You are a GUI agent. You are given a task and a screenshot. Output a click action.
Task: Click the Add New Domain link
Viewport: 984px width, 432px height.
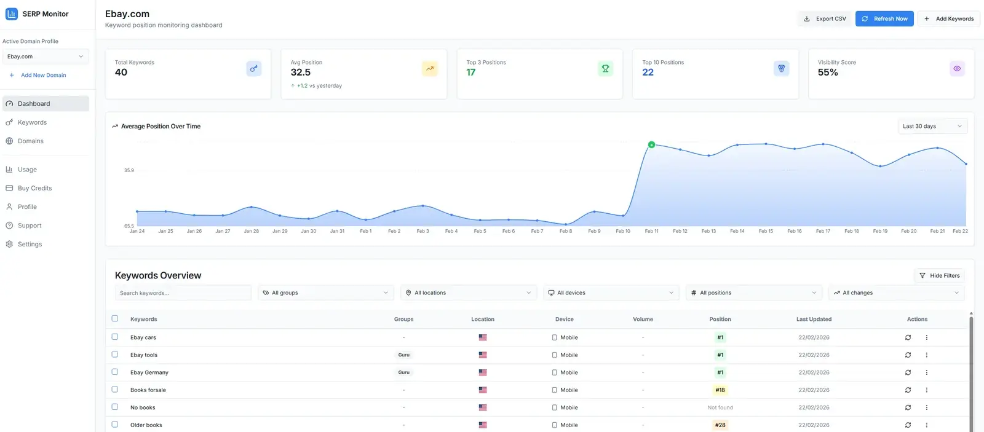click(x=38, y=76)
